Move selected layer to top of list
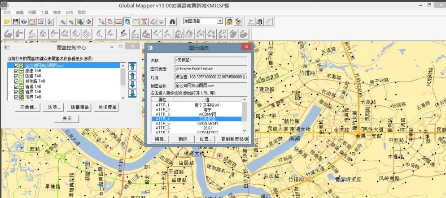The width and height of the screenshot is (446, 198). coord(132,66)
